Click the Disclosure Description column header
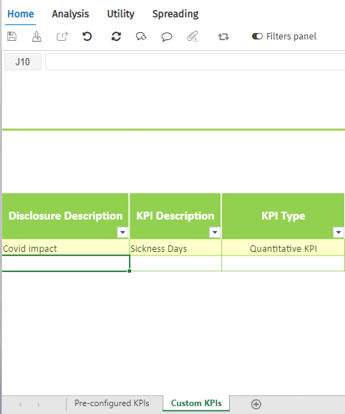Screen dimensions: 345x414 point(66,216)
